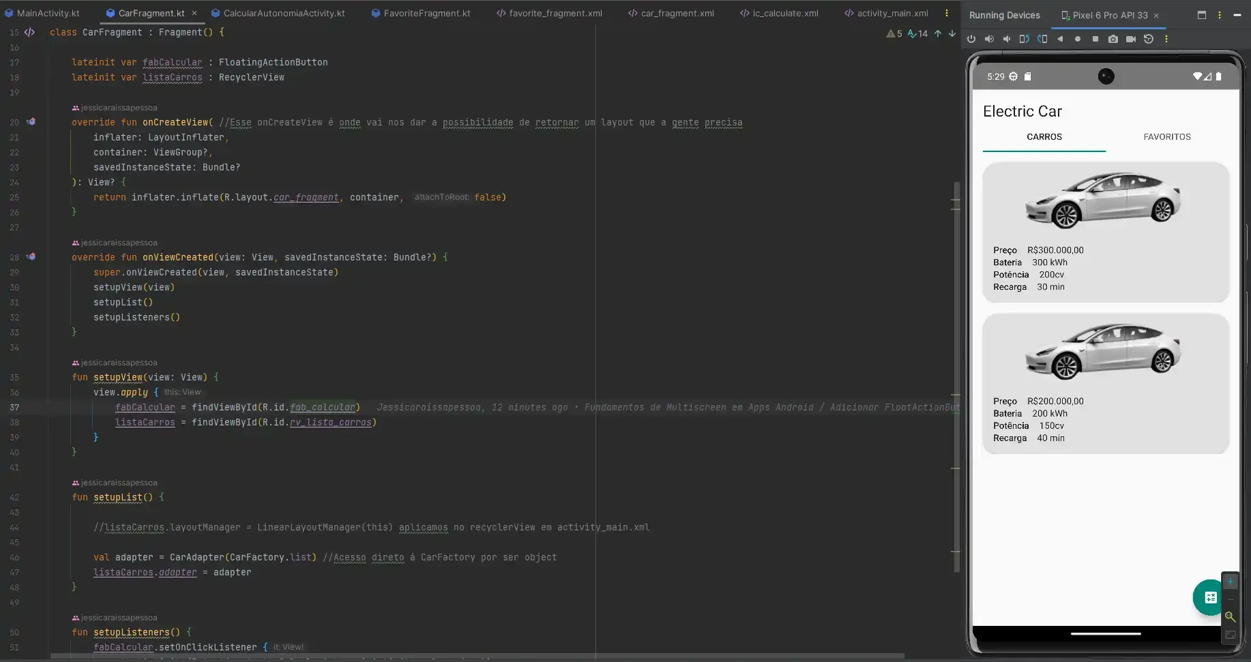1251x662 pixels.
Task: Tap the calculator floating action button
Action: (x=1209, y=597)
